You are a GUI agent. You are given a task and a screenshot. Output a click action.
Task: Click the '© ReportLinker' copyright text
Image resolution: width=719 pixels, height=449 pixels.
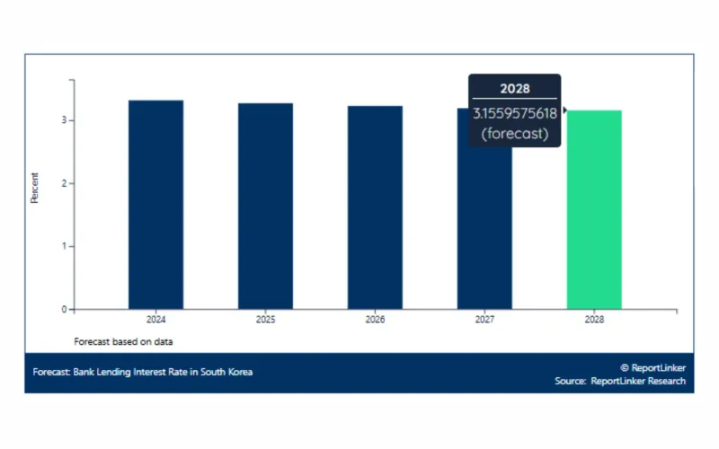click(x=653, y=367)
